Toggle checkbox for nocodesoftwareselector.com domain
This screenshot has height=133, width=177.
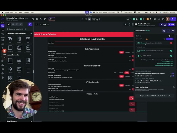[x=173, y=76]
